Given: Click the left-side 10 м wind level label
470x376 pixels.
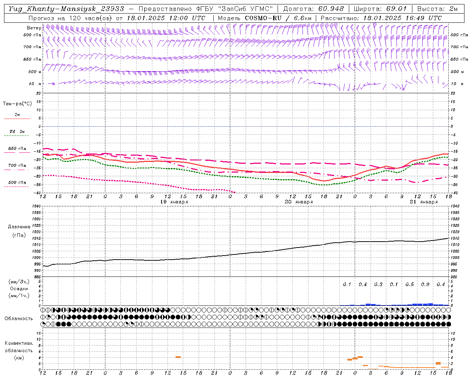Looking at the screenshot, I should pos(35,84).
